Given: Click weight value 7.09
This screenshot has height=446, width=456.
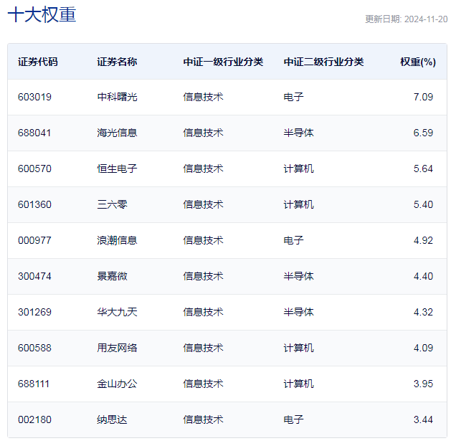Looking at the screenshot, I should click(423, 97).
